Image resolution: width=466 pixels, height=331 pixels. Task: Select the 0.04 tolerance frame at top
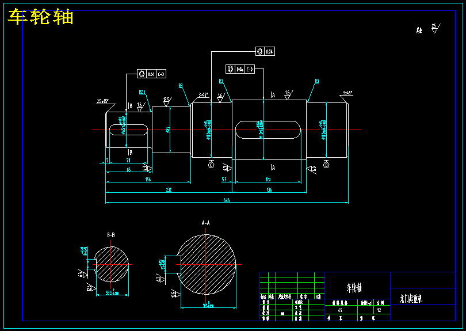(x=265, y=51)
